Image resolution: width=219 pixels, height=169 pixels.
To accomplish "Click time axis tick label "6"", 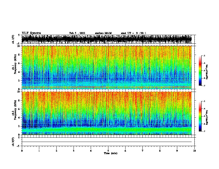I will 126,151.
